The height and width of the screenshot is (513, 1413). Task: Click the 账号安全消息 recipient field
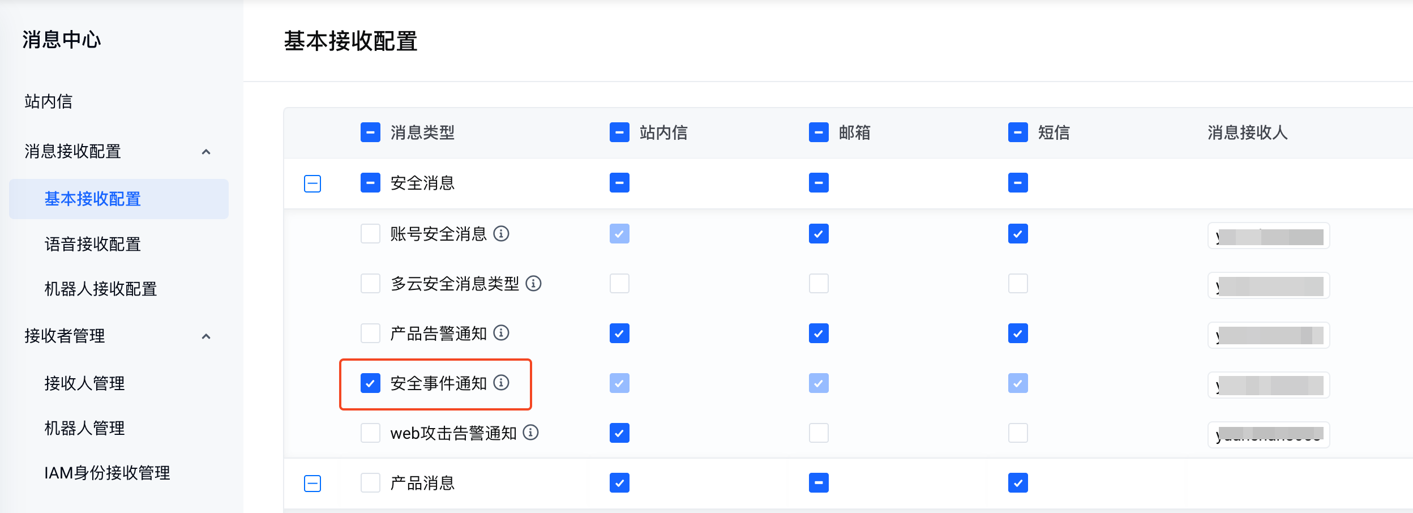[x=1268, y=236]
